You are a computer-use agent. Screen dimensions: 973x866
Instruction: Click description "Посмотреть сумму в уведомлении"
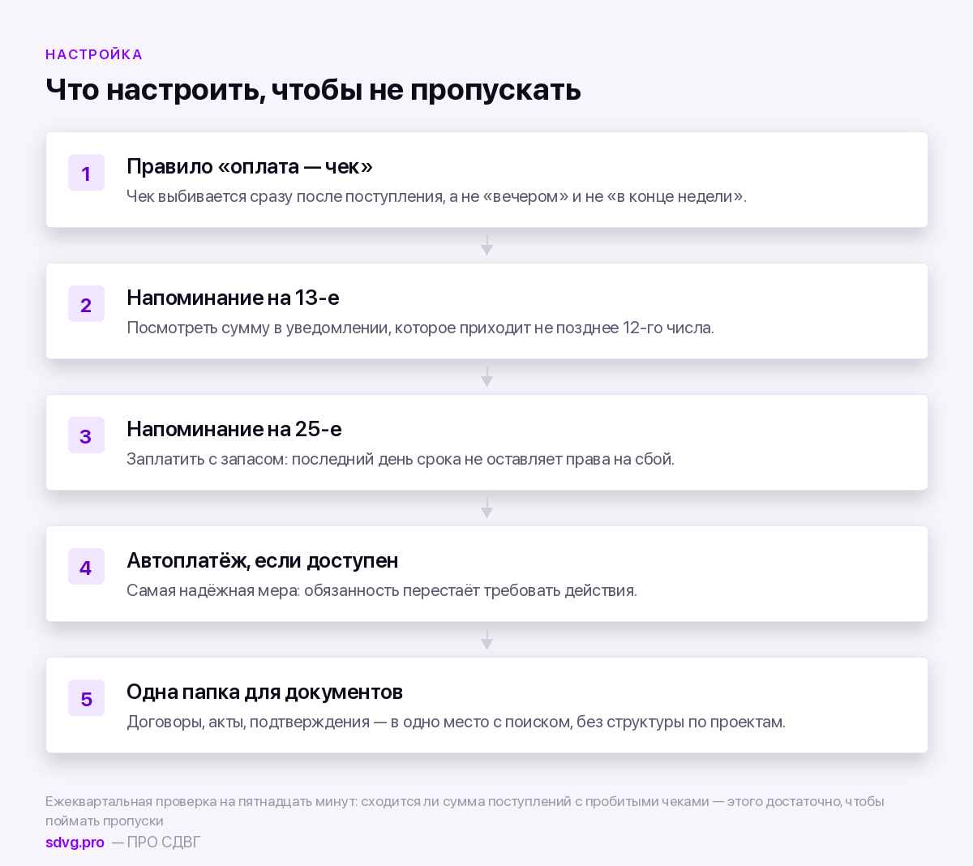(258, 328)
